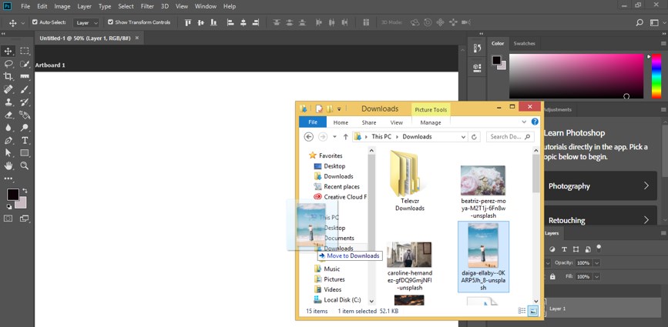Toggle the Auto-Select checkbox
The width and height of the screenshot is (668, 327).
pyautogui.click(x=35, y=22)
